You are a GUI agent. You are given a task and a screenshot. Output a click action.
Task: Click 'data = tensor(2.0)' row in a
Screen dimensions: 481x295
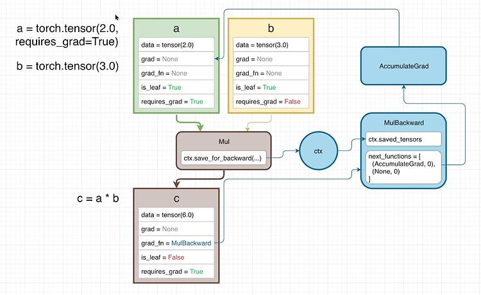pyautogui.click(x=176, y=45)
